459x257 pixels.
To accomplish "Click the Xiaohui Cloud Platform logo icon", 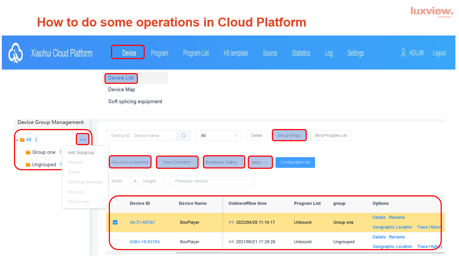I will tap(15, 53).
